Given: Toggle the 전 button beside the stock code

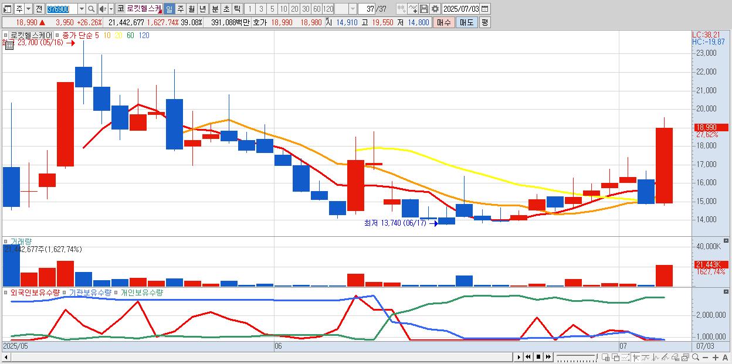Looking at the screenshot, I should tap(39, 9).
